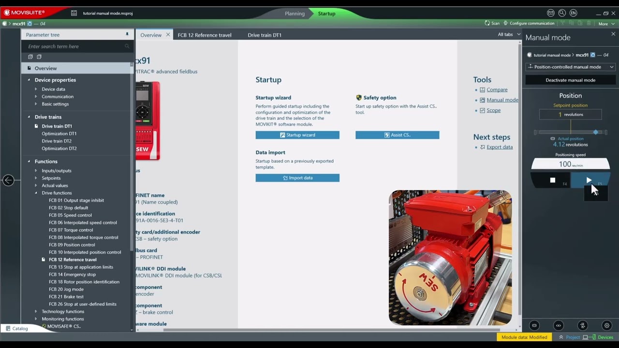Viewport: 619px width, 348px height.
Task: Switch to the Planning tab
Action: tap(295, 14)
